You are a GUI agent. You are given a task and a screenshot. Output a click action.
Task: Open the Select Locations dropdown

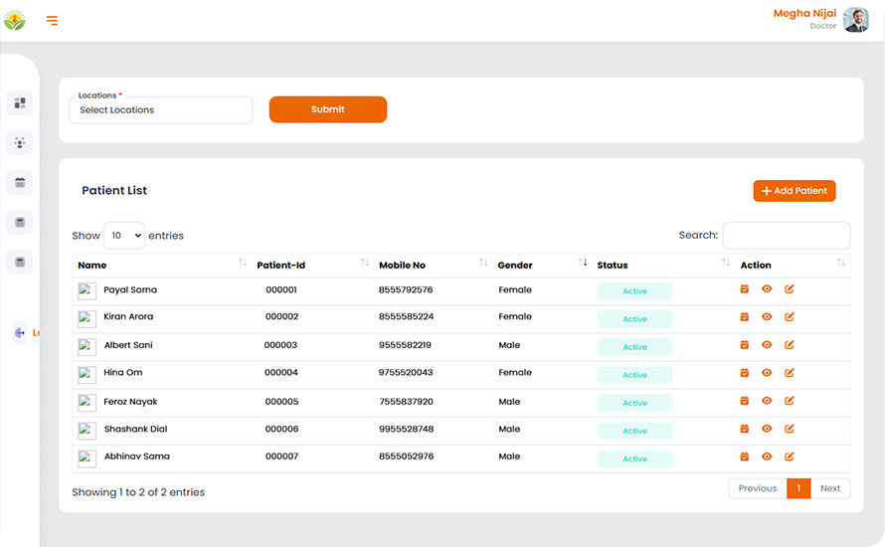pos(161,110)
